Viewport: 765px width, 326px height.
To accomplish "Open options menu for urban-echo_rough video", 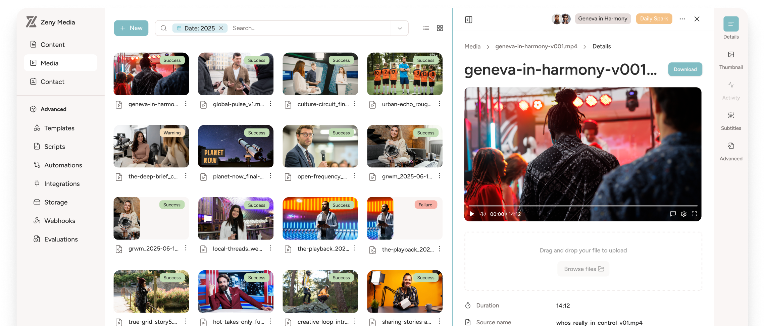I will pos(439,104).
